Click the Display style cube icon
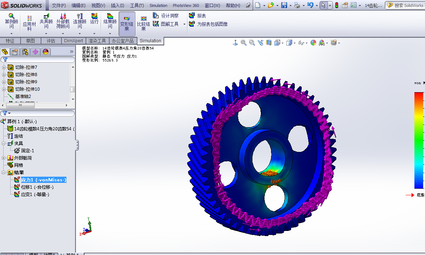425x255 pixels. pyautogui.click(x=290, y=43)
